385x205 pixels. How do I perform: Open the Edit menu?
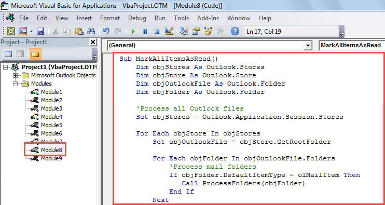coord(42,18)
